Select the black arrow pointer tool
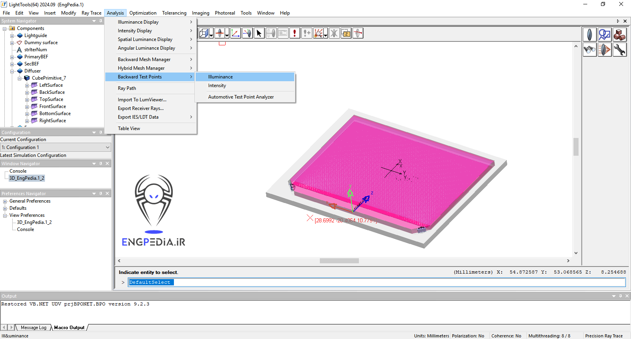The width and height of the screenshot is (631, 339). (259, 33)
